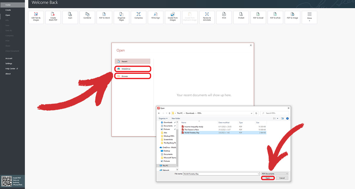This screenshot has height=189, width=355.
Task: Expand the Organize menu in file dialog
Action: (x=162, y=118)
